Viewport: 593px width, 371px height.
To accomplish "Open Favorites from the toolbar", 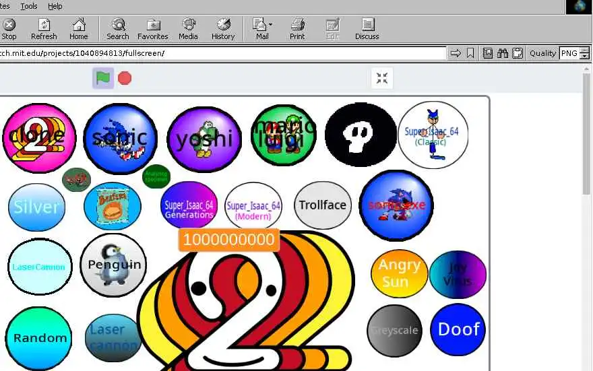I will [x=153, y=29].
